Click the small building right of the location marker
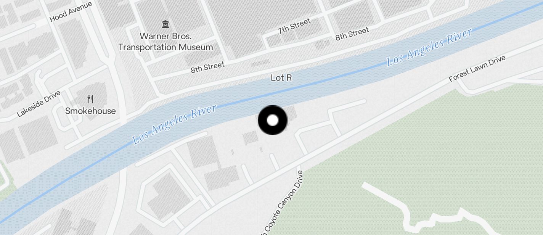543x235 pixels. point(291,113)
